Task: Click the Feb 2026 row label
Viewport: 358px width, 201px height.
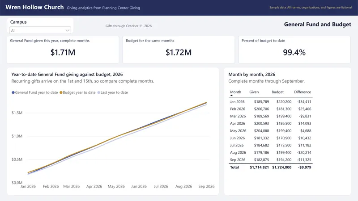Action: tap(238, 109)
